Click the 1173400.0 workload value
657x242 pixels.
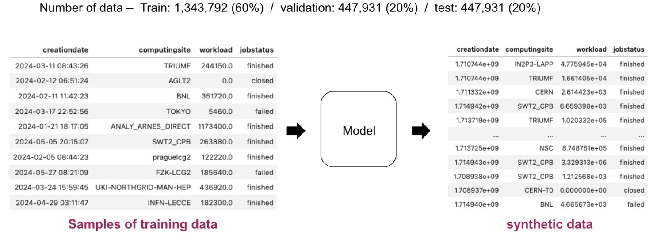(215, 126)
